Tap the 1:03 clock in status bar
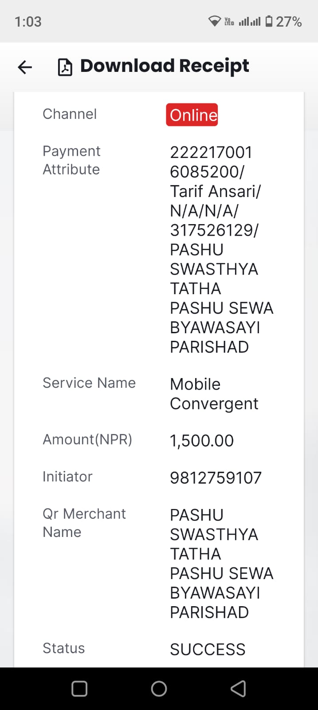The image size is (318, 710). click(28, 22)
